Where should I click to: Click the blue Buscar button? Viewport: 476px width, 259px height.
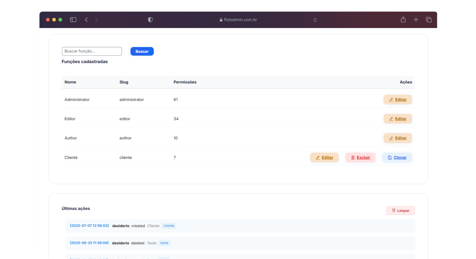tap(142, 51)
